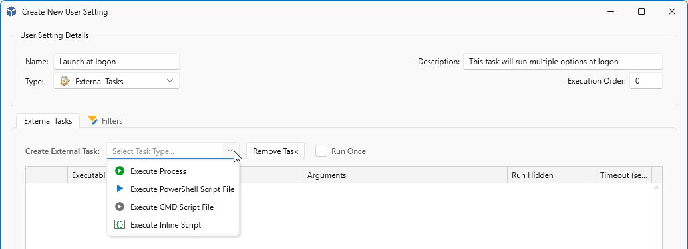The width and height of the screenshot is (688, 249).
Task: Click the Execution Order field
Action: pos(646,81)
